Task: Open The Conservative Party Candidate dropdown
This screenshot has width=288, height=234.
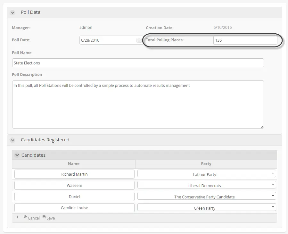Action: [207, 196]
